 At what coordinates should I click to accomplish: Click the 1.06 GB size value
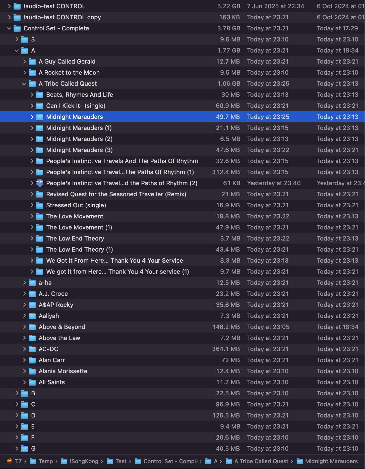click(229, 84)
